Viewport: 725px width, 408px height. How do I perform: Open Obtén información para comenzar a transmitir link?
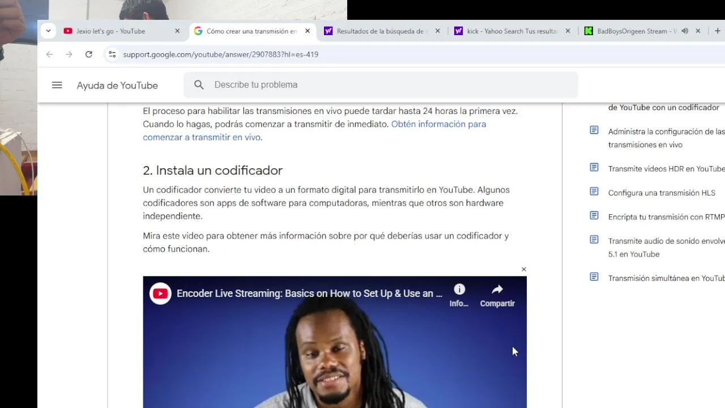(x=314, y=130)
